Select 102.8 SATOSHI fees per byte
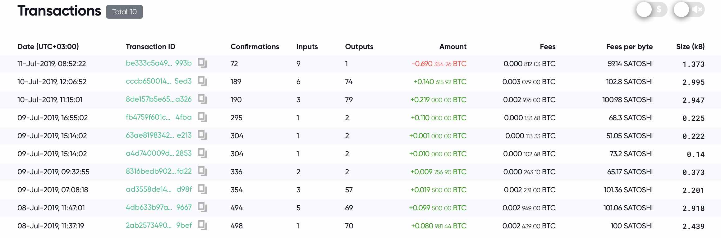The width and height of the screenshot is (721, 238). click(x=629, y=82)
